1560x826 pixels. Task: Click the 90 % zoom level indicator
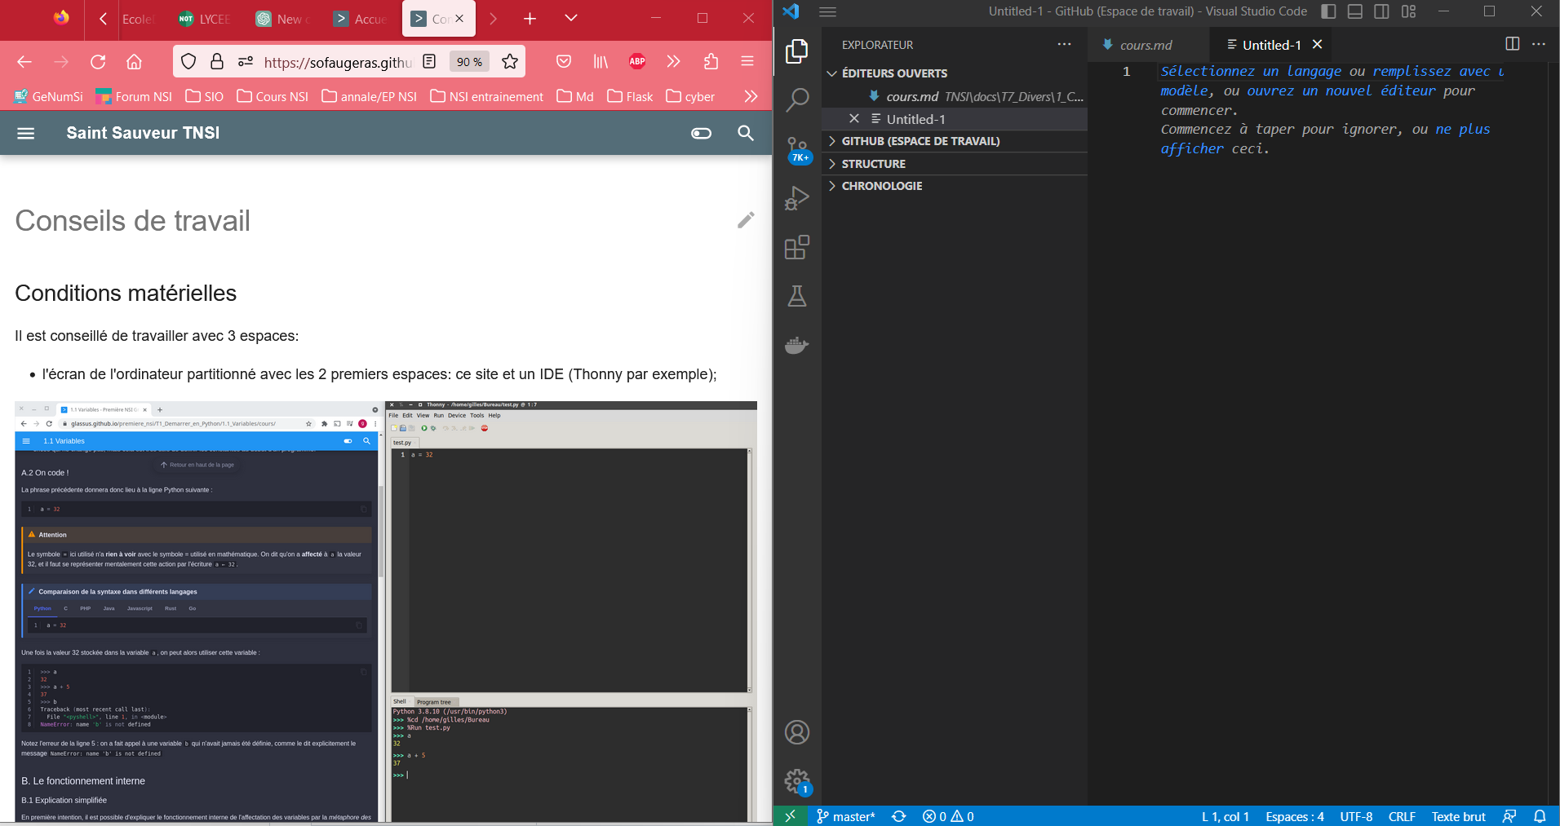pyautogui.click(x=469, y=62)
